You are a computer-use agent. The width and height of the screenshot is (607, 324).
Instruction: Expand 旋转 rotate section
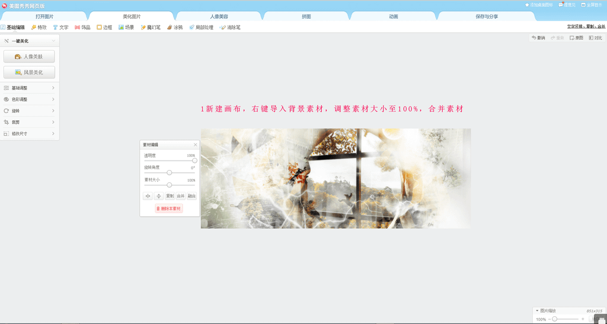pos(30,111)
